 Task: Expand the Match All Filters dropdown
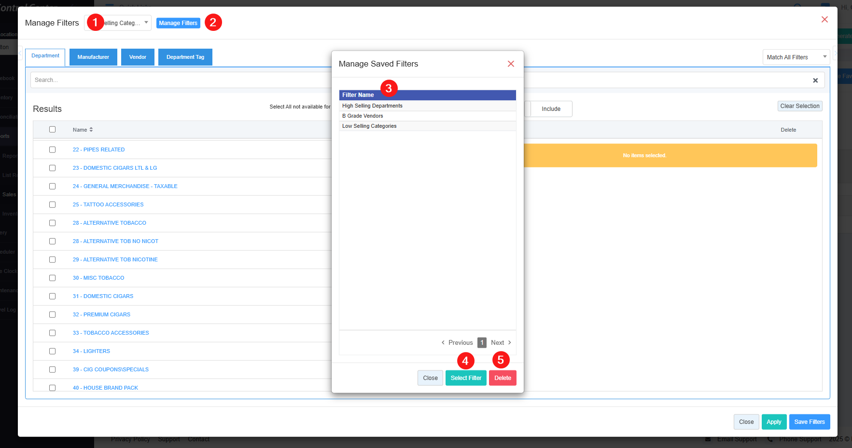click(x=796, y=57)
